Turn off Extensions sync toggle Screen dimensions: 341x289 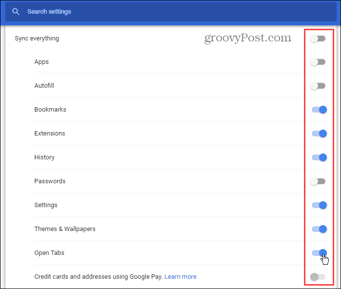(319, 134)
